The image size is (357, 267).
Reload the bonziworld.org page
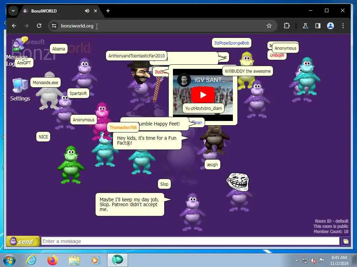click(39, 26)
